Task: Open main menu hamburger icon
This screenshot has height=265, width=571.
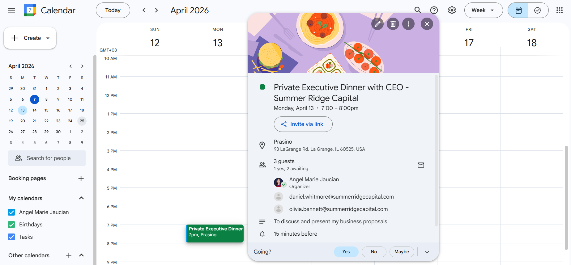Action: tap(11, 10)
